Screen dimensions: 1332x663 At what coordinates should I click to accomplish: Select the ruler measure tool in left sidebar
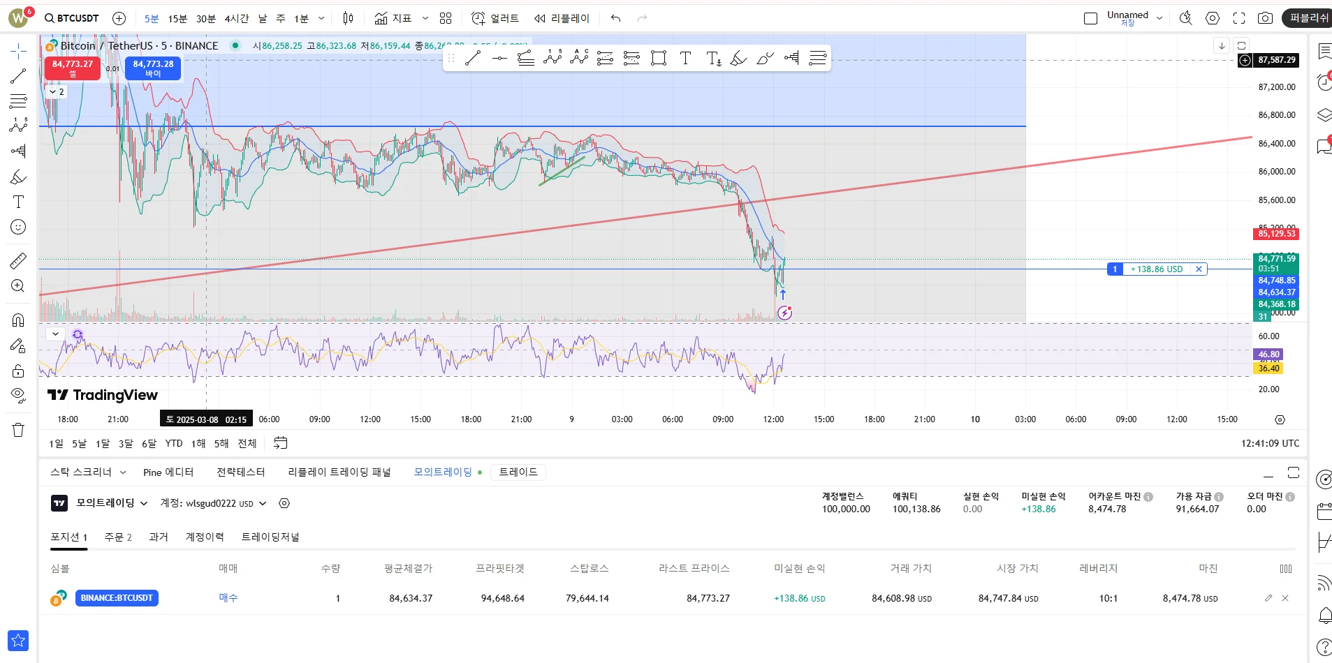(x=18, y=261)
